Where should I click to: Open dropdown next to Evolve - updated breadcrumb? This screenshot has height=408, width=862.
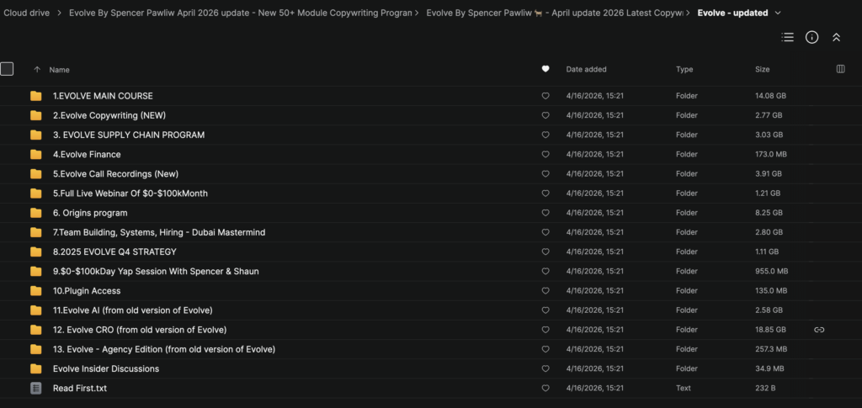(x=777, y=13)
